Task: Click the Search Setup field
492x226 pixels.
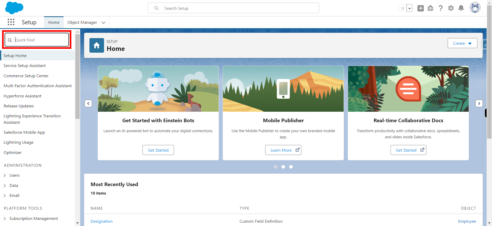Action: pyautogui.click(x=233, y=8)
